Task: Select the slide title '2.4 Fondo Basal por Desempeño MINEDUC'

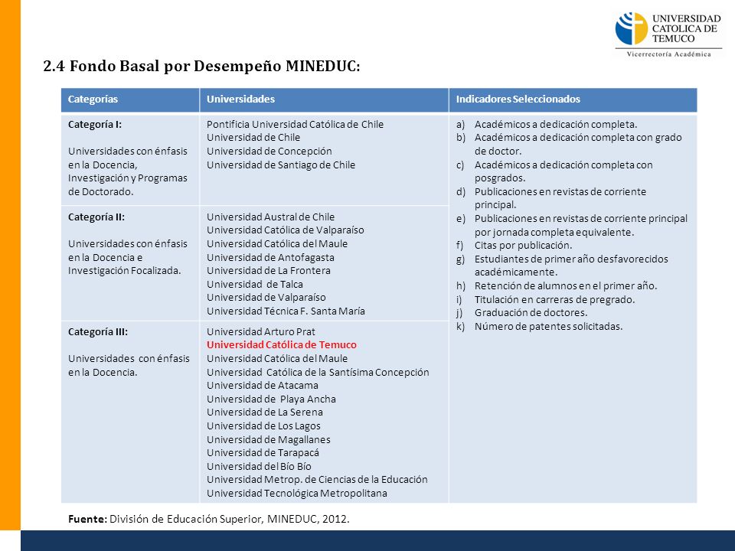Action: click(201, 66)
